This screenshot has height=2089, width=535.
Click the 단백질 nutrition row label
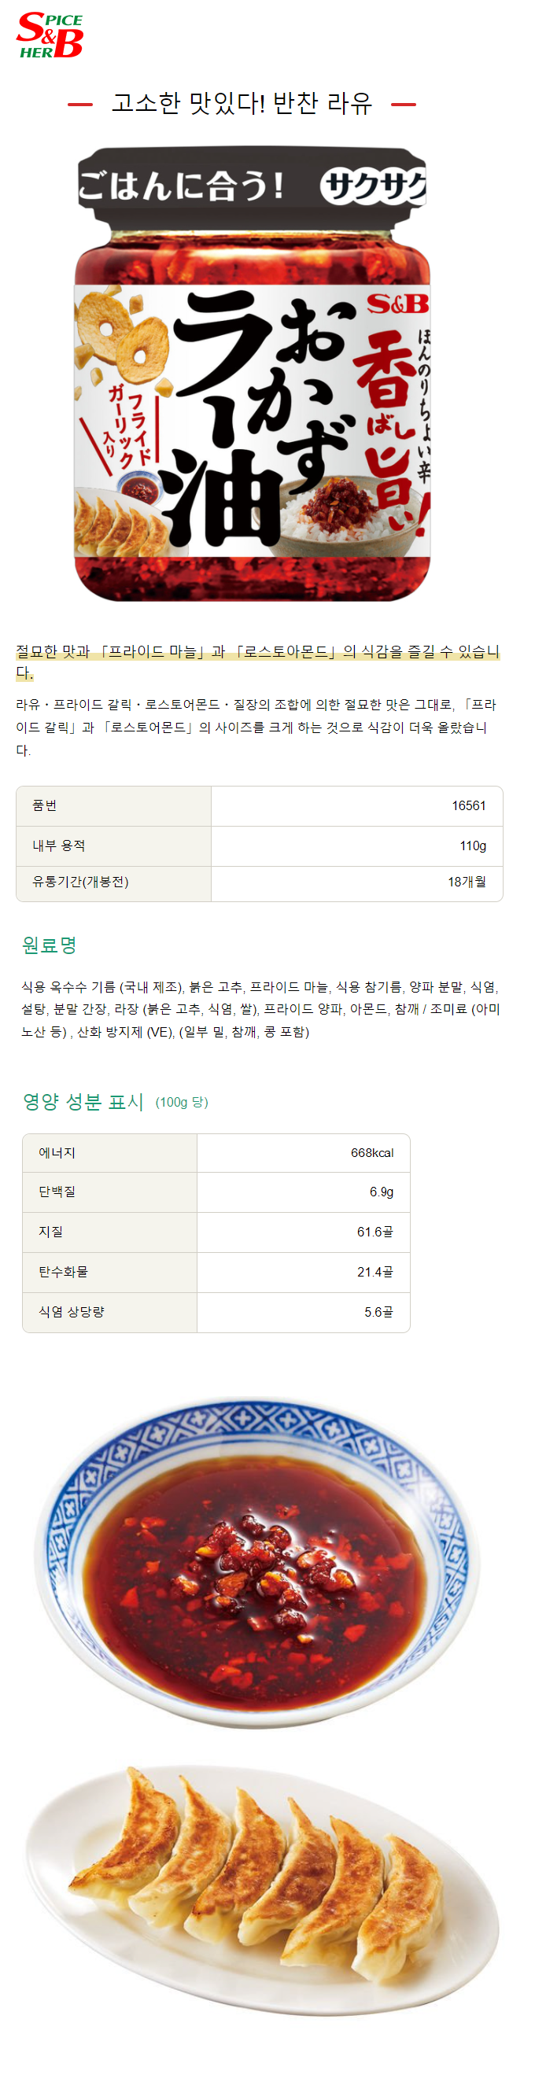pos(57,1192)
